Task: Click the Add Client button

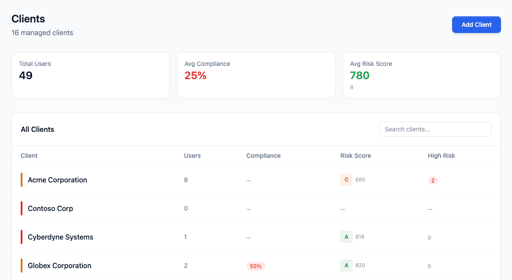Action: 476,25
